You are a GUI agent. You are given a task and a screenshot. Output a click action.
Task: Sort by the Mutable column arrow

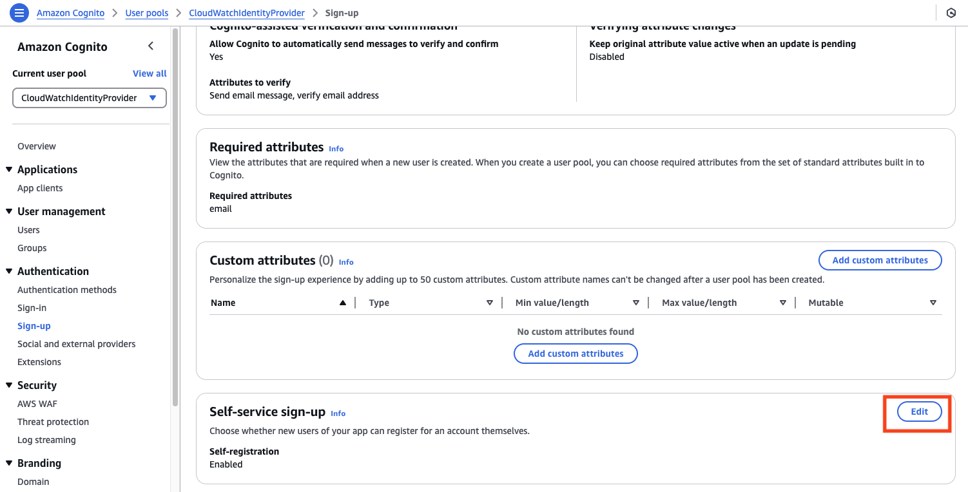click(x=933, y=303)
